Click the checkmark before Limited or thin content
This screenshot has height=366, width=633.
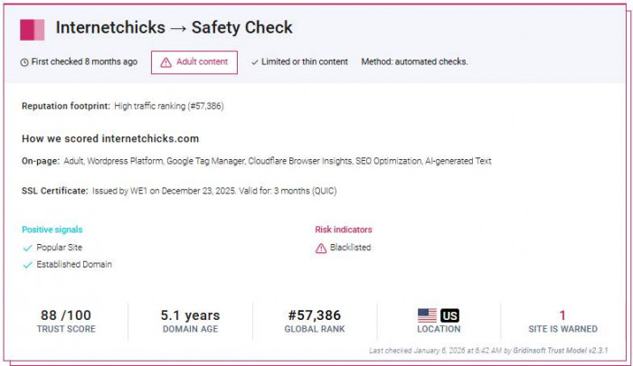pyautogui.click(x=255, y=62)
